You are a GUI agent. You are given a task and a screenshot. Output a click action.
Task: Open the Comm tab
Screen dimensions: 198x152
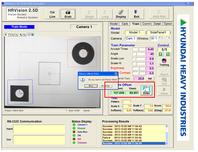pos(146,24)
